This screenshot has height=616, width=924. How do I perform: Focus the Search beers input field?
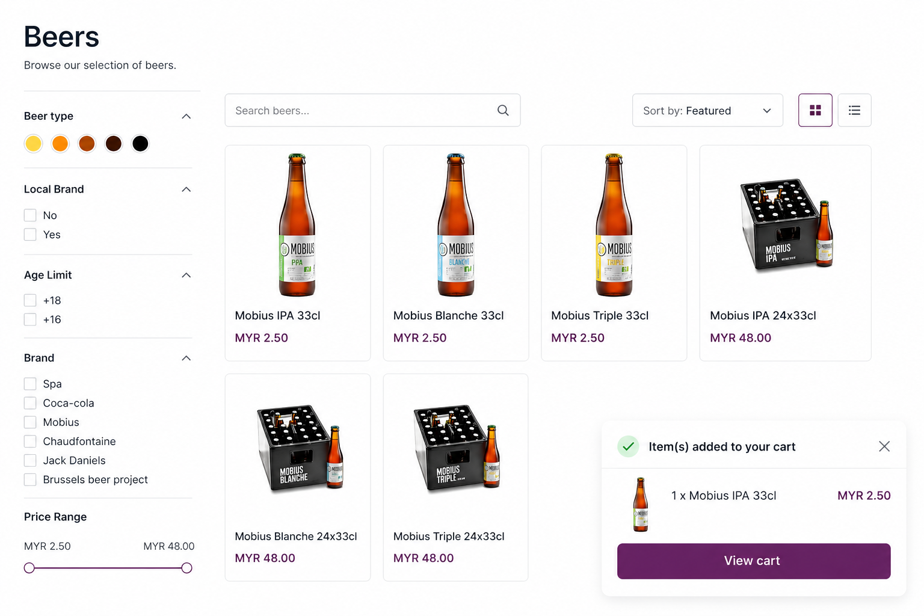click(361, 111)
